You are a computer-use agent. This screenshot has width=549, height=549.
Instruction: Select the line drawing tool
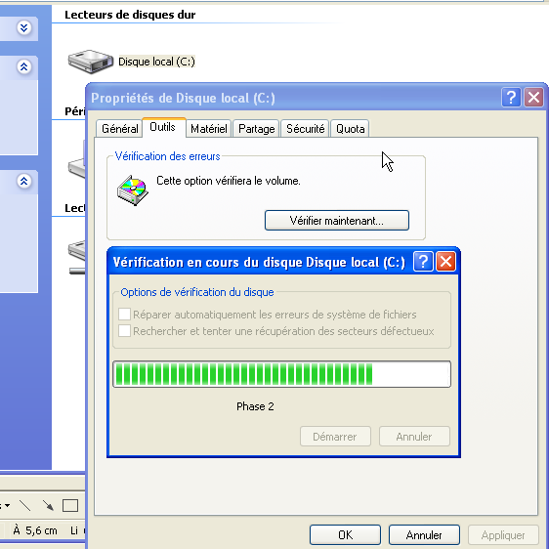[x=24, y=506]
